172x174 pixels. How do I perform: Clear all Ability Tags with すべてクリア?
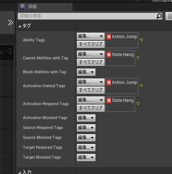(x=91, y=44)
